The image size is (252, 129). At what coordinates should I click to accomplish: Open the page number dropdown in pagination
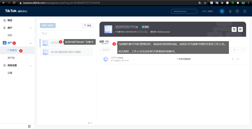tap(236, 50)
